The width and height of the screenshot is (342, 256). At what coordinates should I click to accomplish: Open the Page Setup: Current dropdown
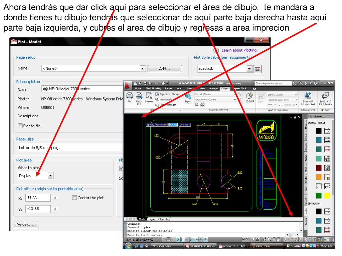pos(215,99)
